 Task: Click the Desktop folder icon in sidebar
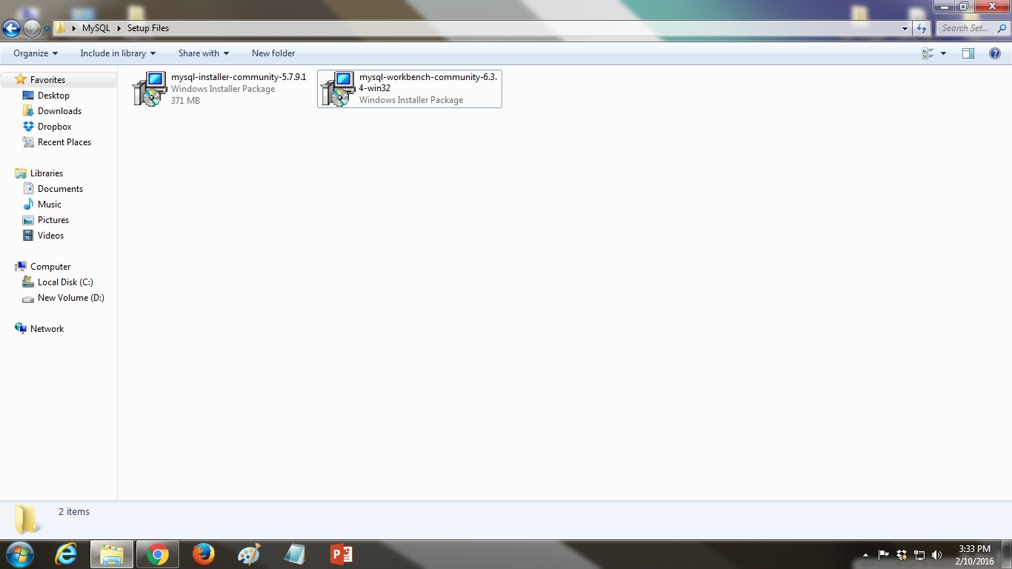28,96
